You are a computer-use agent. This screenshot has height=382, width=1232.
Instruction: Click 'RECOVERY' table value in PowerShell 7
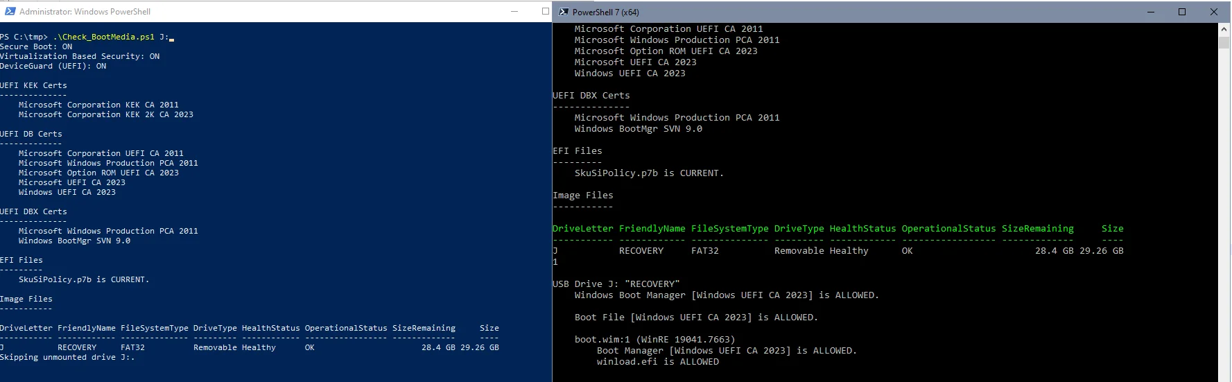click(641, 250)
